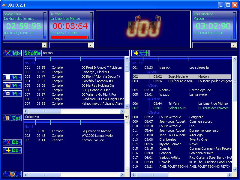
Task: Click scroll down arrow of queue list
Action: [x=235, y=169]
